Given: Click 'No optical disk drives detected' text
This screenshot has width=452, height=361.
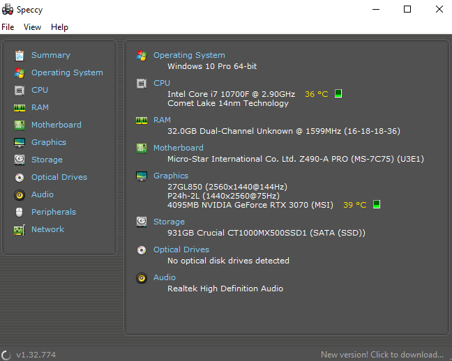Looking at the screenshot, I should coord(228,261).
